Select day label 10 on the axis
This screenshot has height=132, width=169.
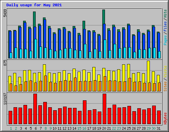point(54,128)
